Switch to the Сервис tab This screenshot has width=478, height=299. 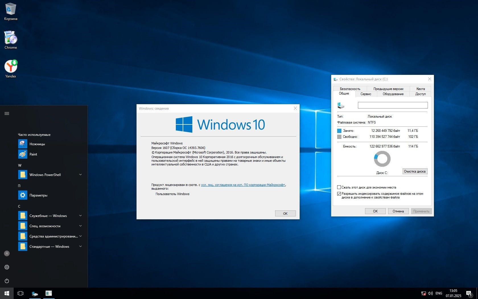pyautogui.click(x=366, y=94)
